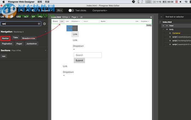Switch to the PRJ tab
The height and width of the screenshot is (120, 191).
tap(40, 17)
